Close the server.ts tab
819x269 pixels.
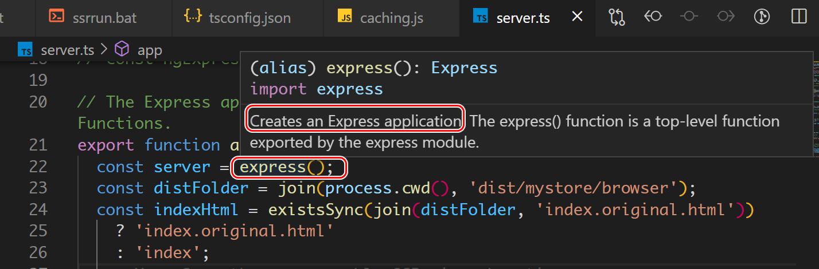(x=578, y=17)
